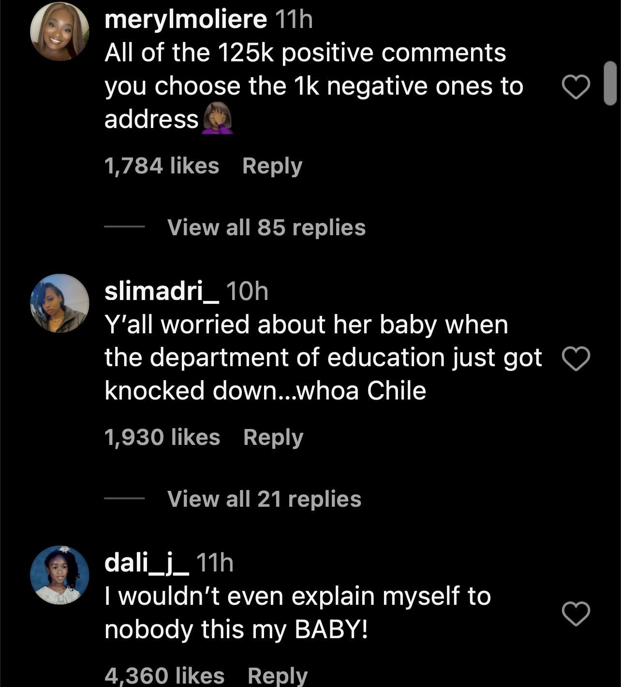
Task: Like dali_j_'s comment with the heart
Action: click(576, 614)
